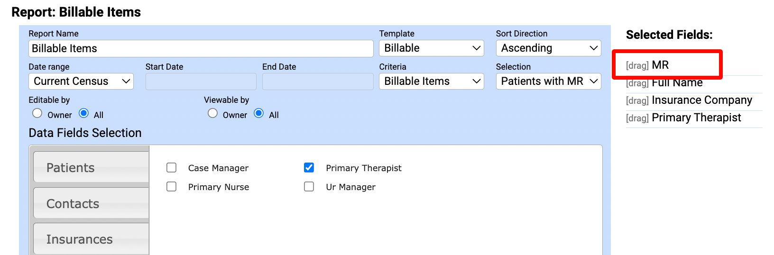Tick the Ur Manager checkbox
This screenshot has width=774, height=255.
[x=309, y=187]
